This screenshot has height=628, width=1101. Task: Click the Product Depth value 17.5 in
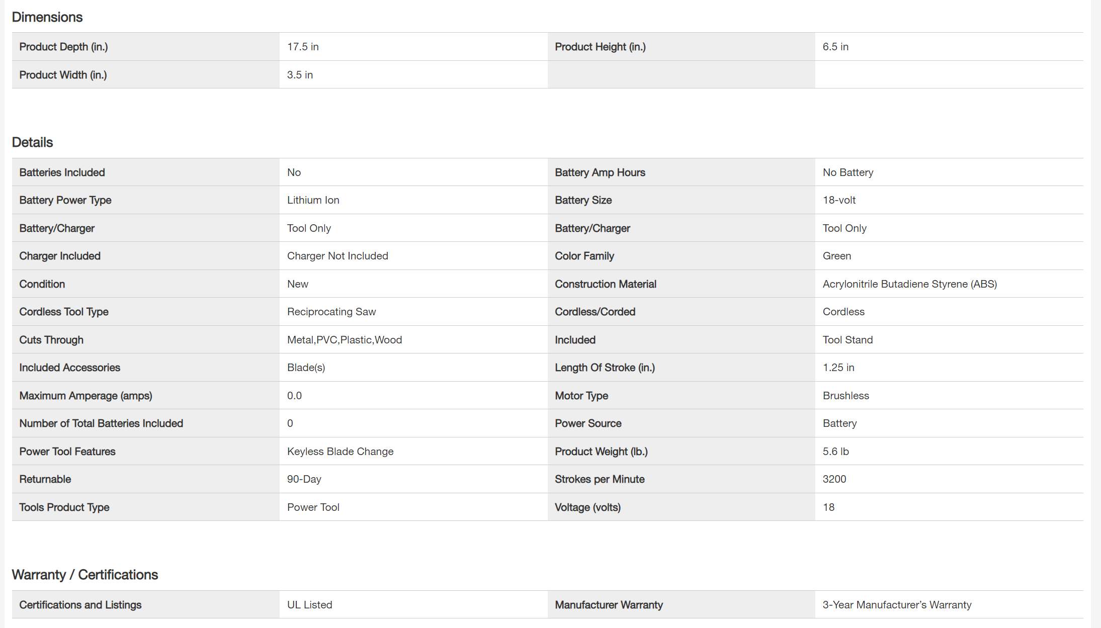click(303, 47)
